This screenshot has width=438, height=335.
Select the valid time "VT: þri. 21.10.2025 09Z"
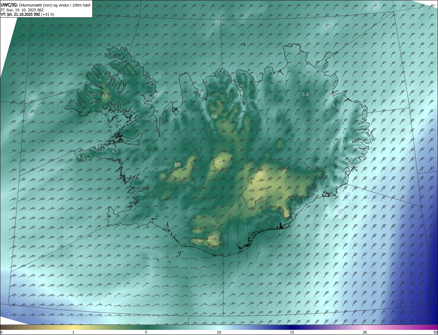click(20, 14)
